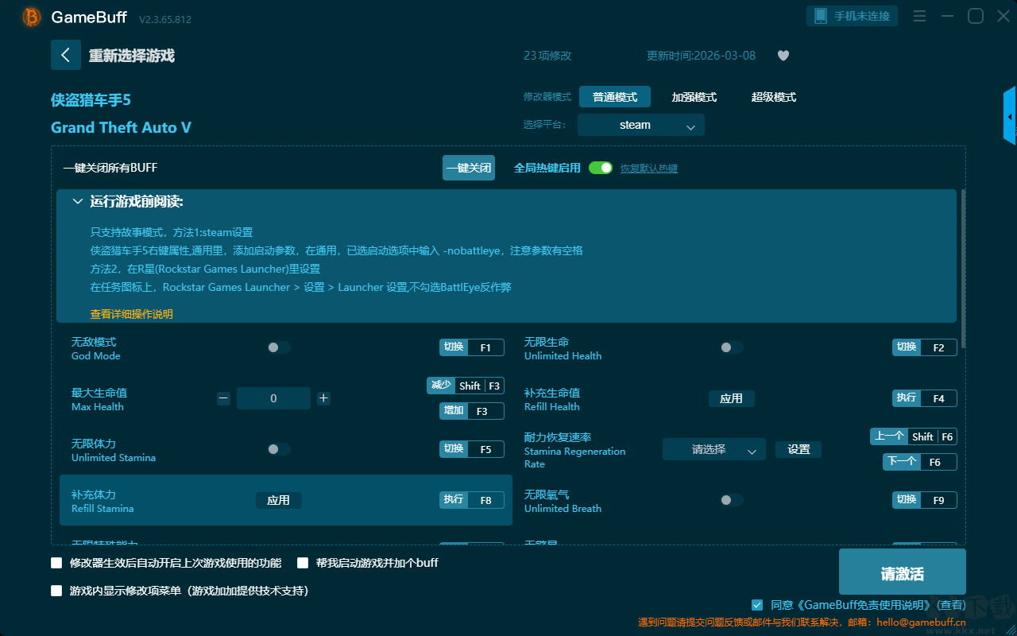Check 修改器生效后自动开启上次游戏使用的功能 checkbox
1017x636 pixels.
pos(56,563)
